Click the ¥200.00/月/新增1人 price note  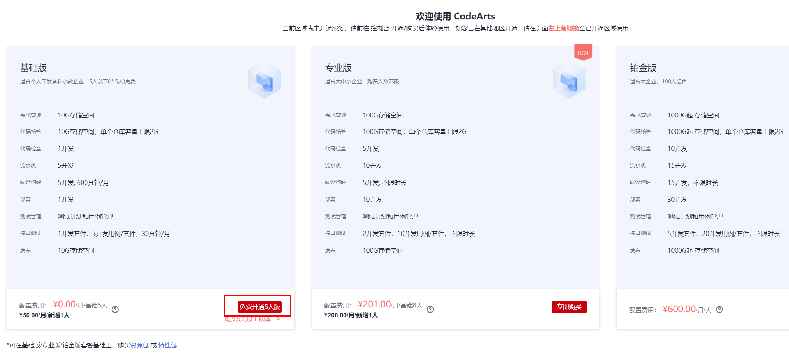pyautogui.click(x=351, y=315)
